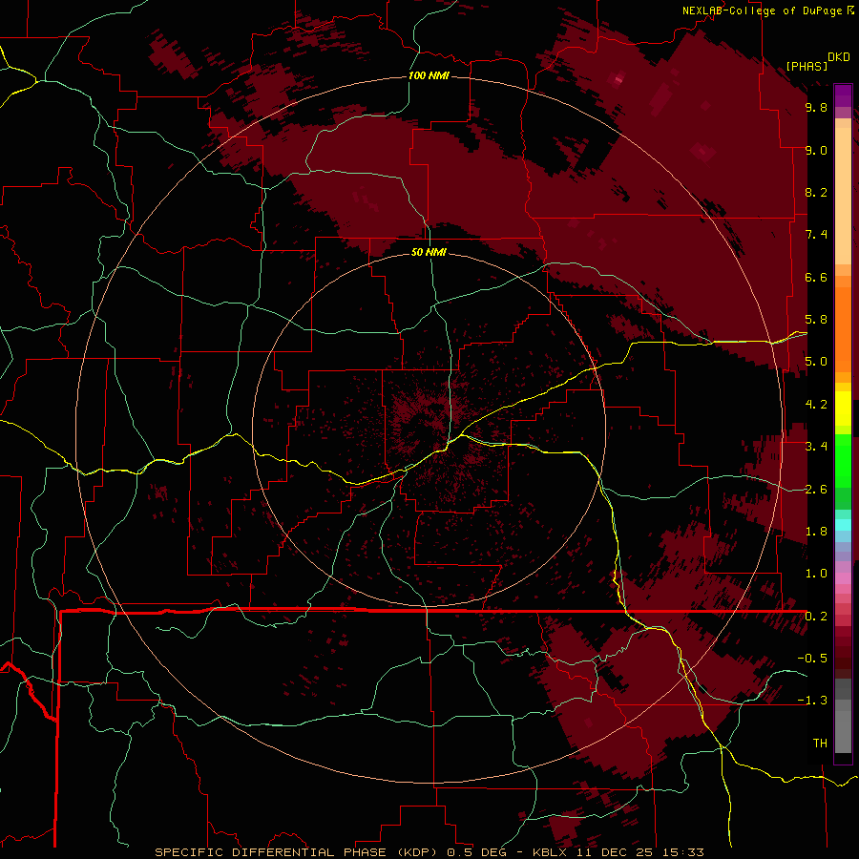Viewport: 859px width, 859px height.
Task: Click the 2.6 scale value
Action: [x=816, y=490]
